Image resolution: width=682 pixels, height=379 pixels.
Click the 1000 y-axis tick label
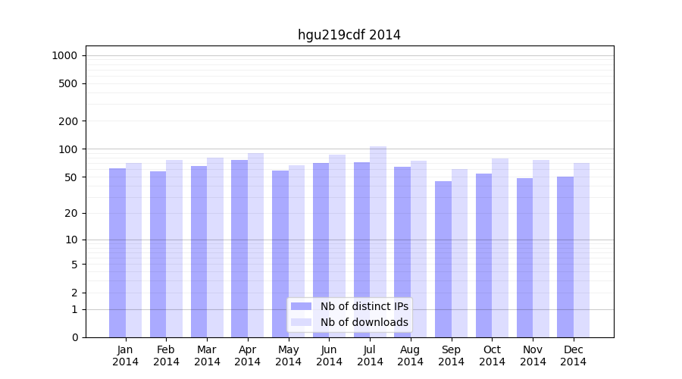click(64, 55)
